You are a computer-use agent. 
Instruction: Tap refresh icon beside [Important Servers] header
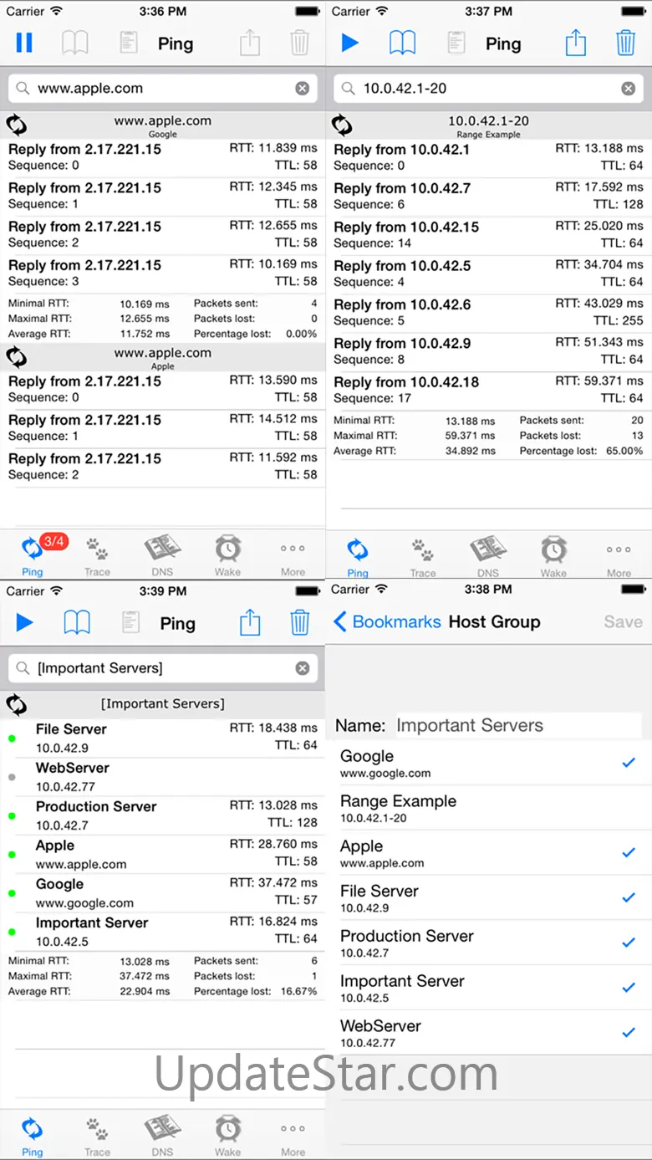pos(17,704)
